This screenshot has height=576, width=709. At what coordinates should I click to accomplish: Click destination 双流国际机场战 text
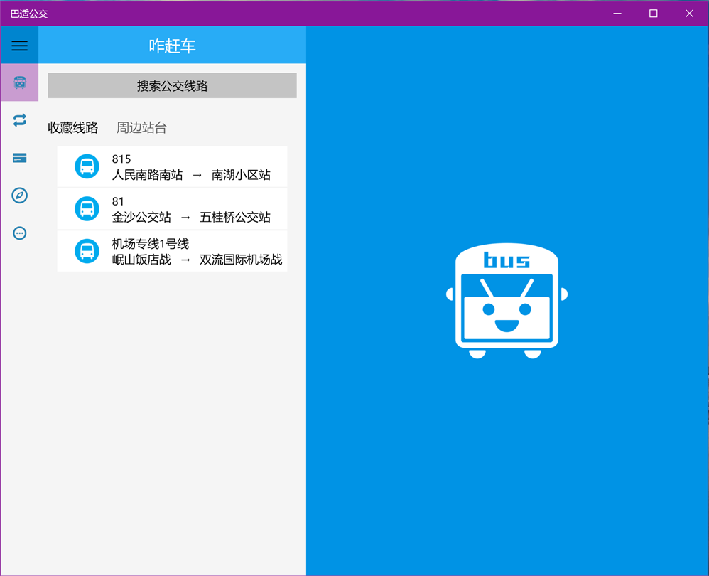coord(241,260)
